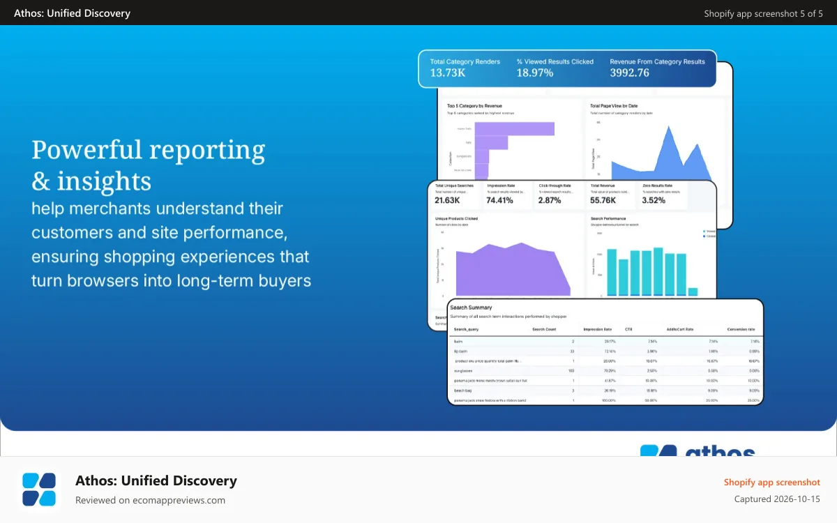The width and height of the screenshot is (837, 523).
Task: Select the '% Viewed Results Clicked' 18.97% metric
Action: click(x=555, y=68)
